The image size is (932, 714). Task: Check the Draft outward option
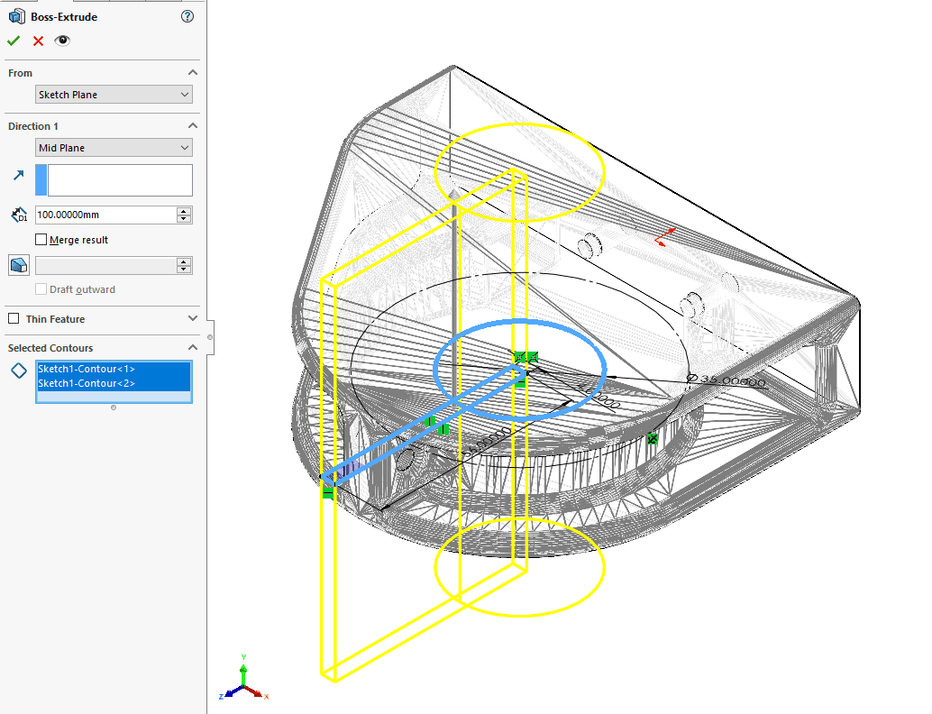pos(42,289)
